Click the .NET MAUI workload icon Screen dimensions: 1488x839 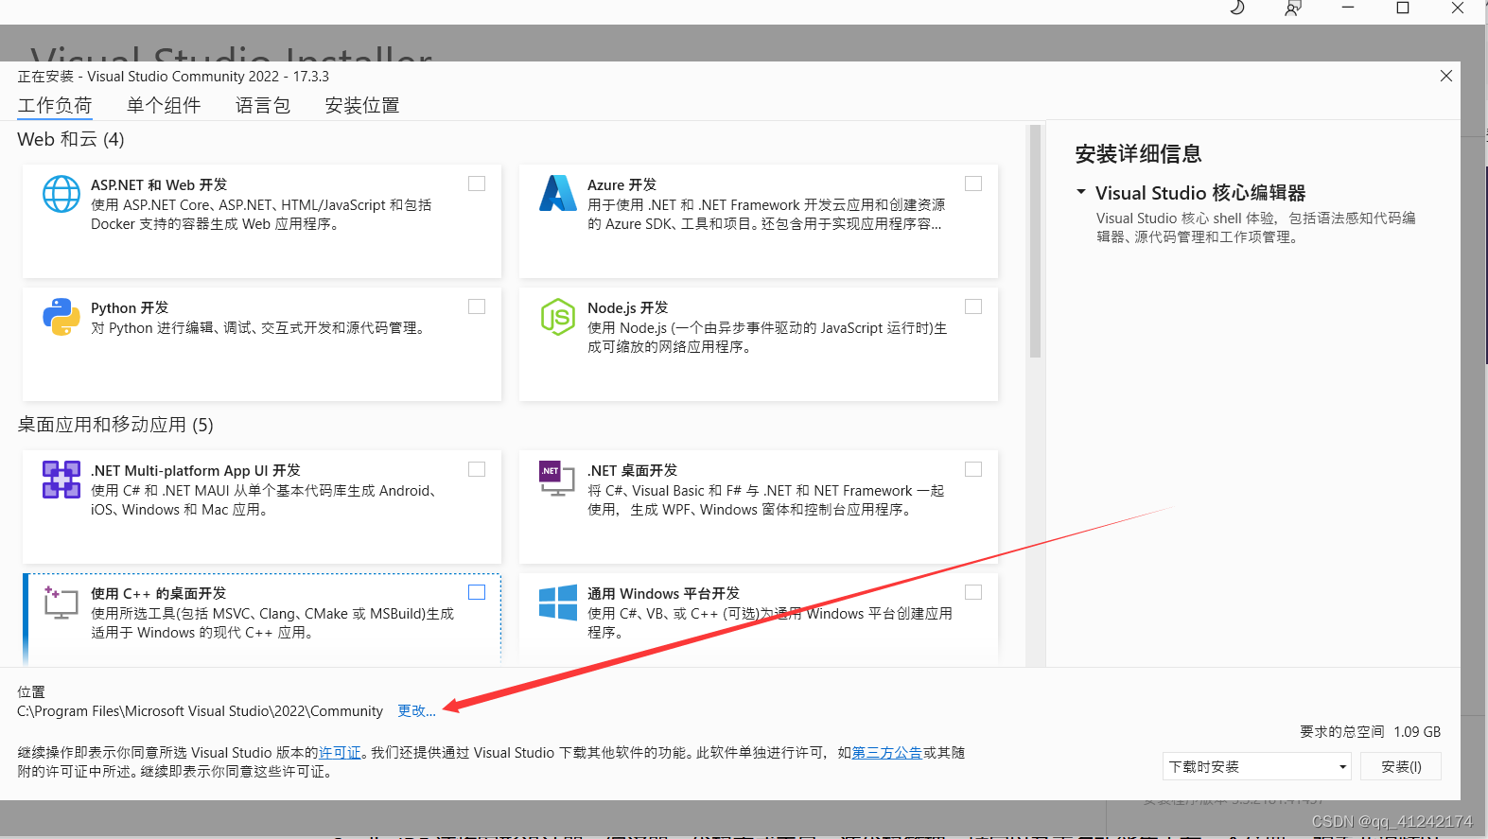(x=61, y=480)
